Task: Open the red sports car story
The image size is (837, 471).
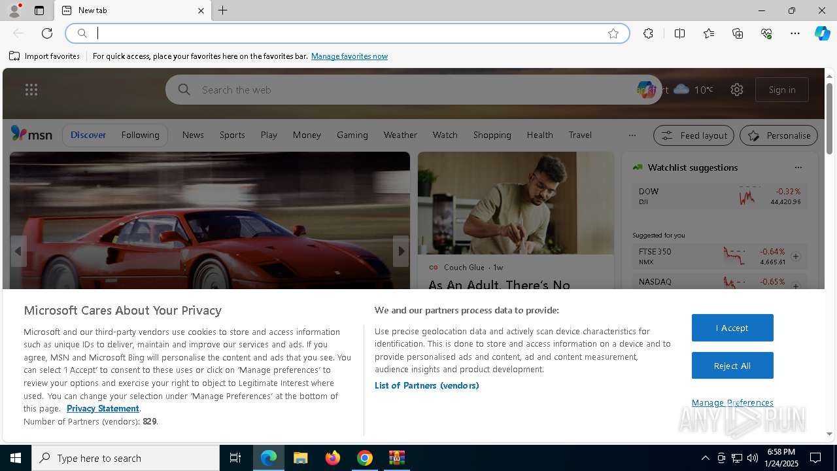Action: click(x=209, y=220)
